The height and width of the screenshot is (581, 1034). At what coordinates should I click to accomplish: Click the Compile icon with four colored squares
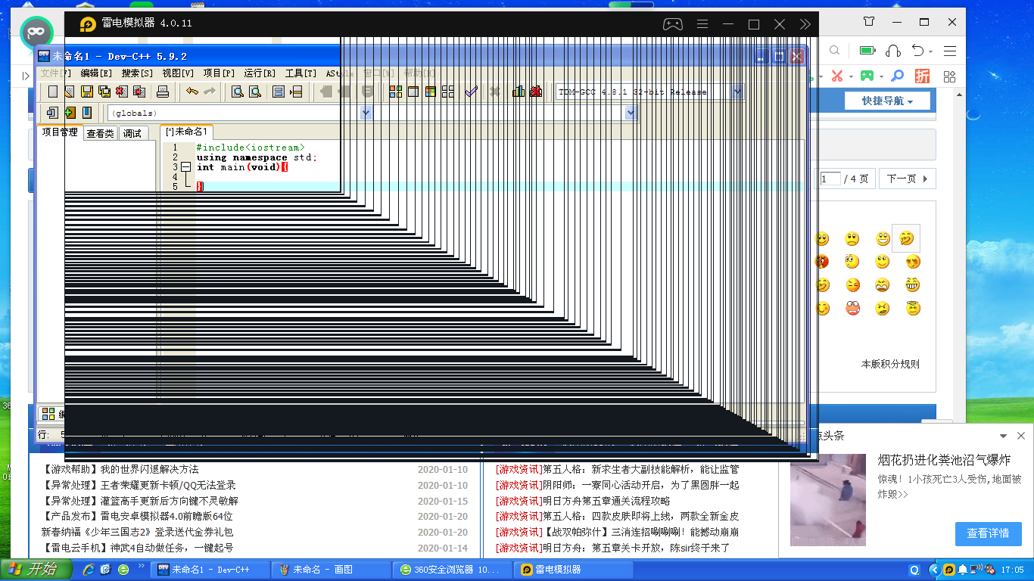pyautogui.click(x=396, y=92)
